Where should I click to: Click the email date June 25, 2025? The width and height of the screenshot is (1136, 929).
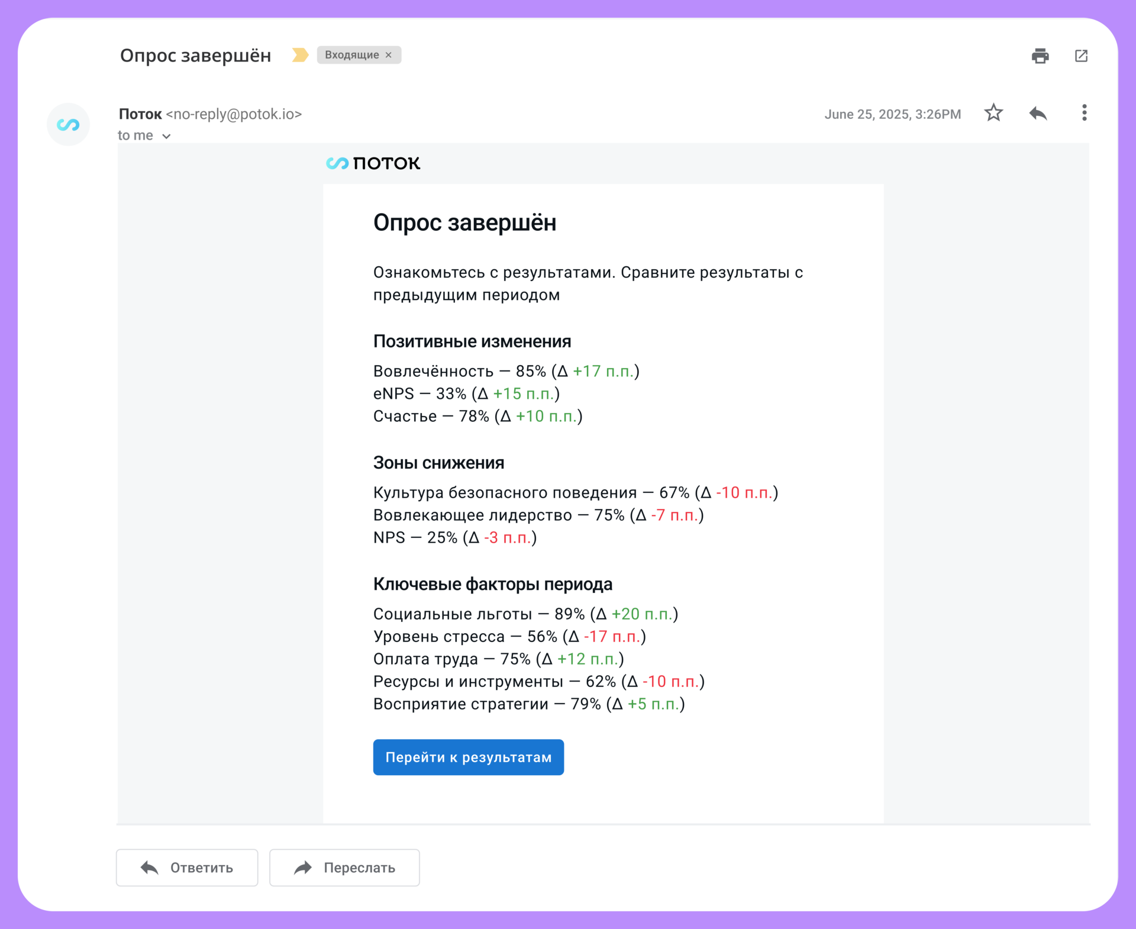[892, 114]
